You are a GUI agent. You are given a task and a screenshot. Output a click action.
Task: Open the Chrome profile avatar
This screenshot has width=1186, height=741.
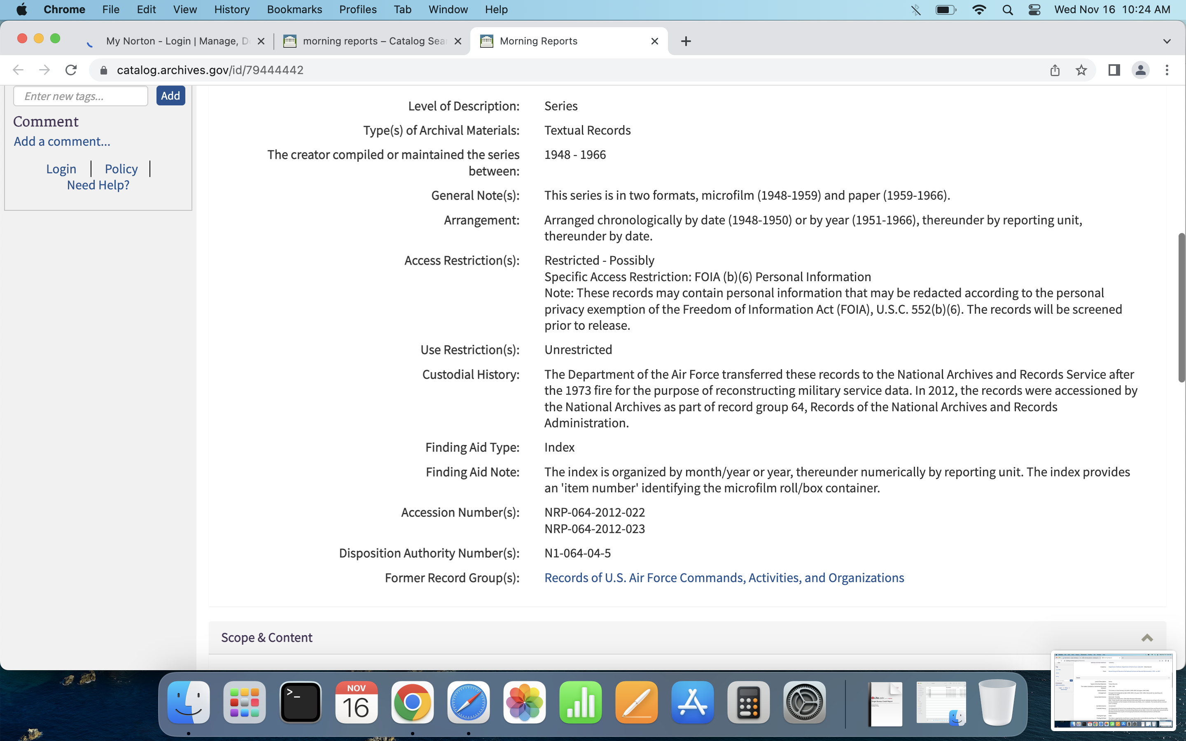pos(1140,70)
